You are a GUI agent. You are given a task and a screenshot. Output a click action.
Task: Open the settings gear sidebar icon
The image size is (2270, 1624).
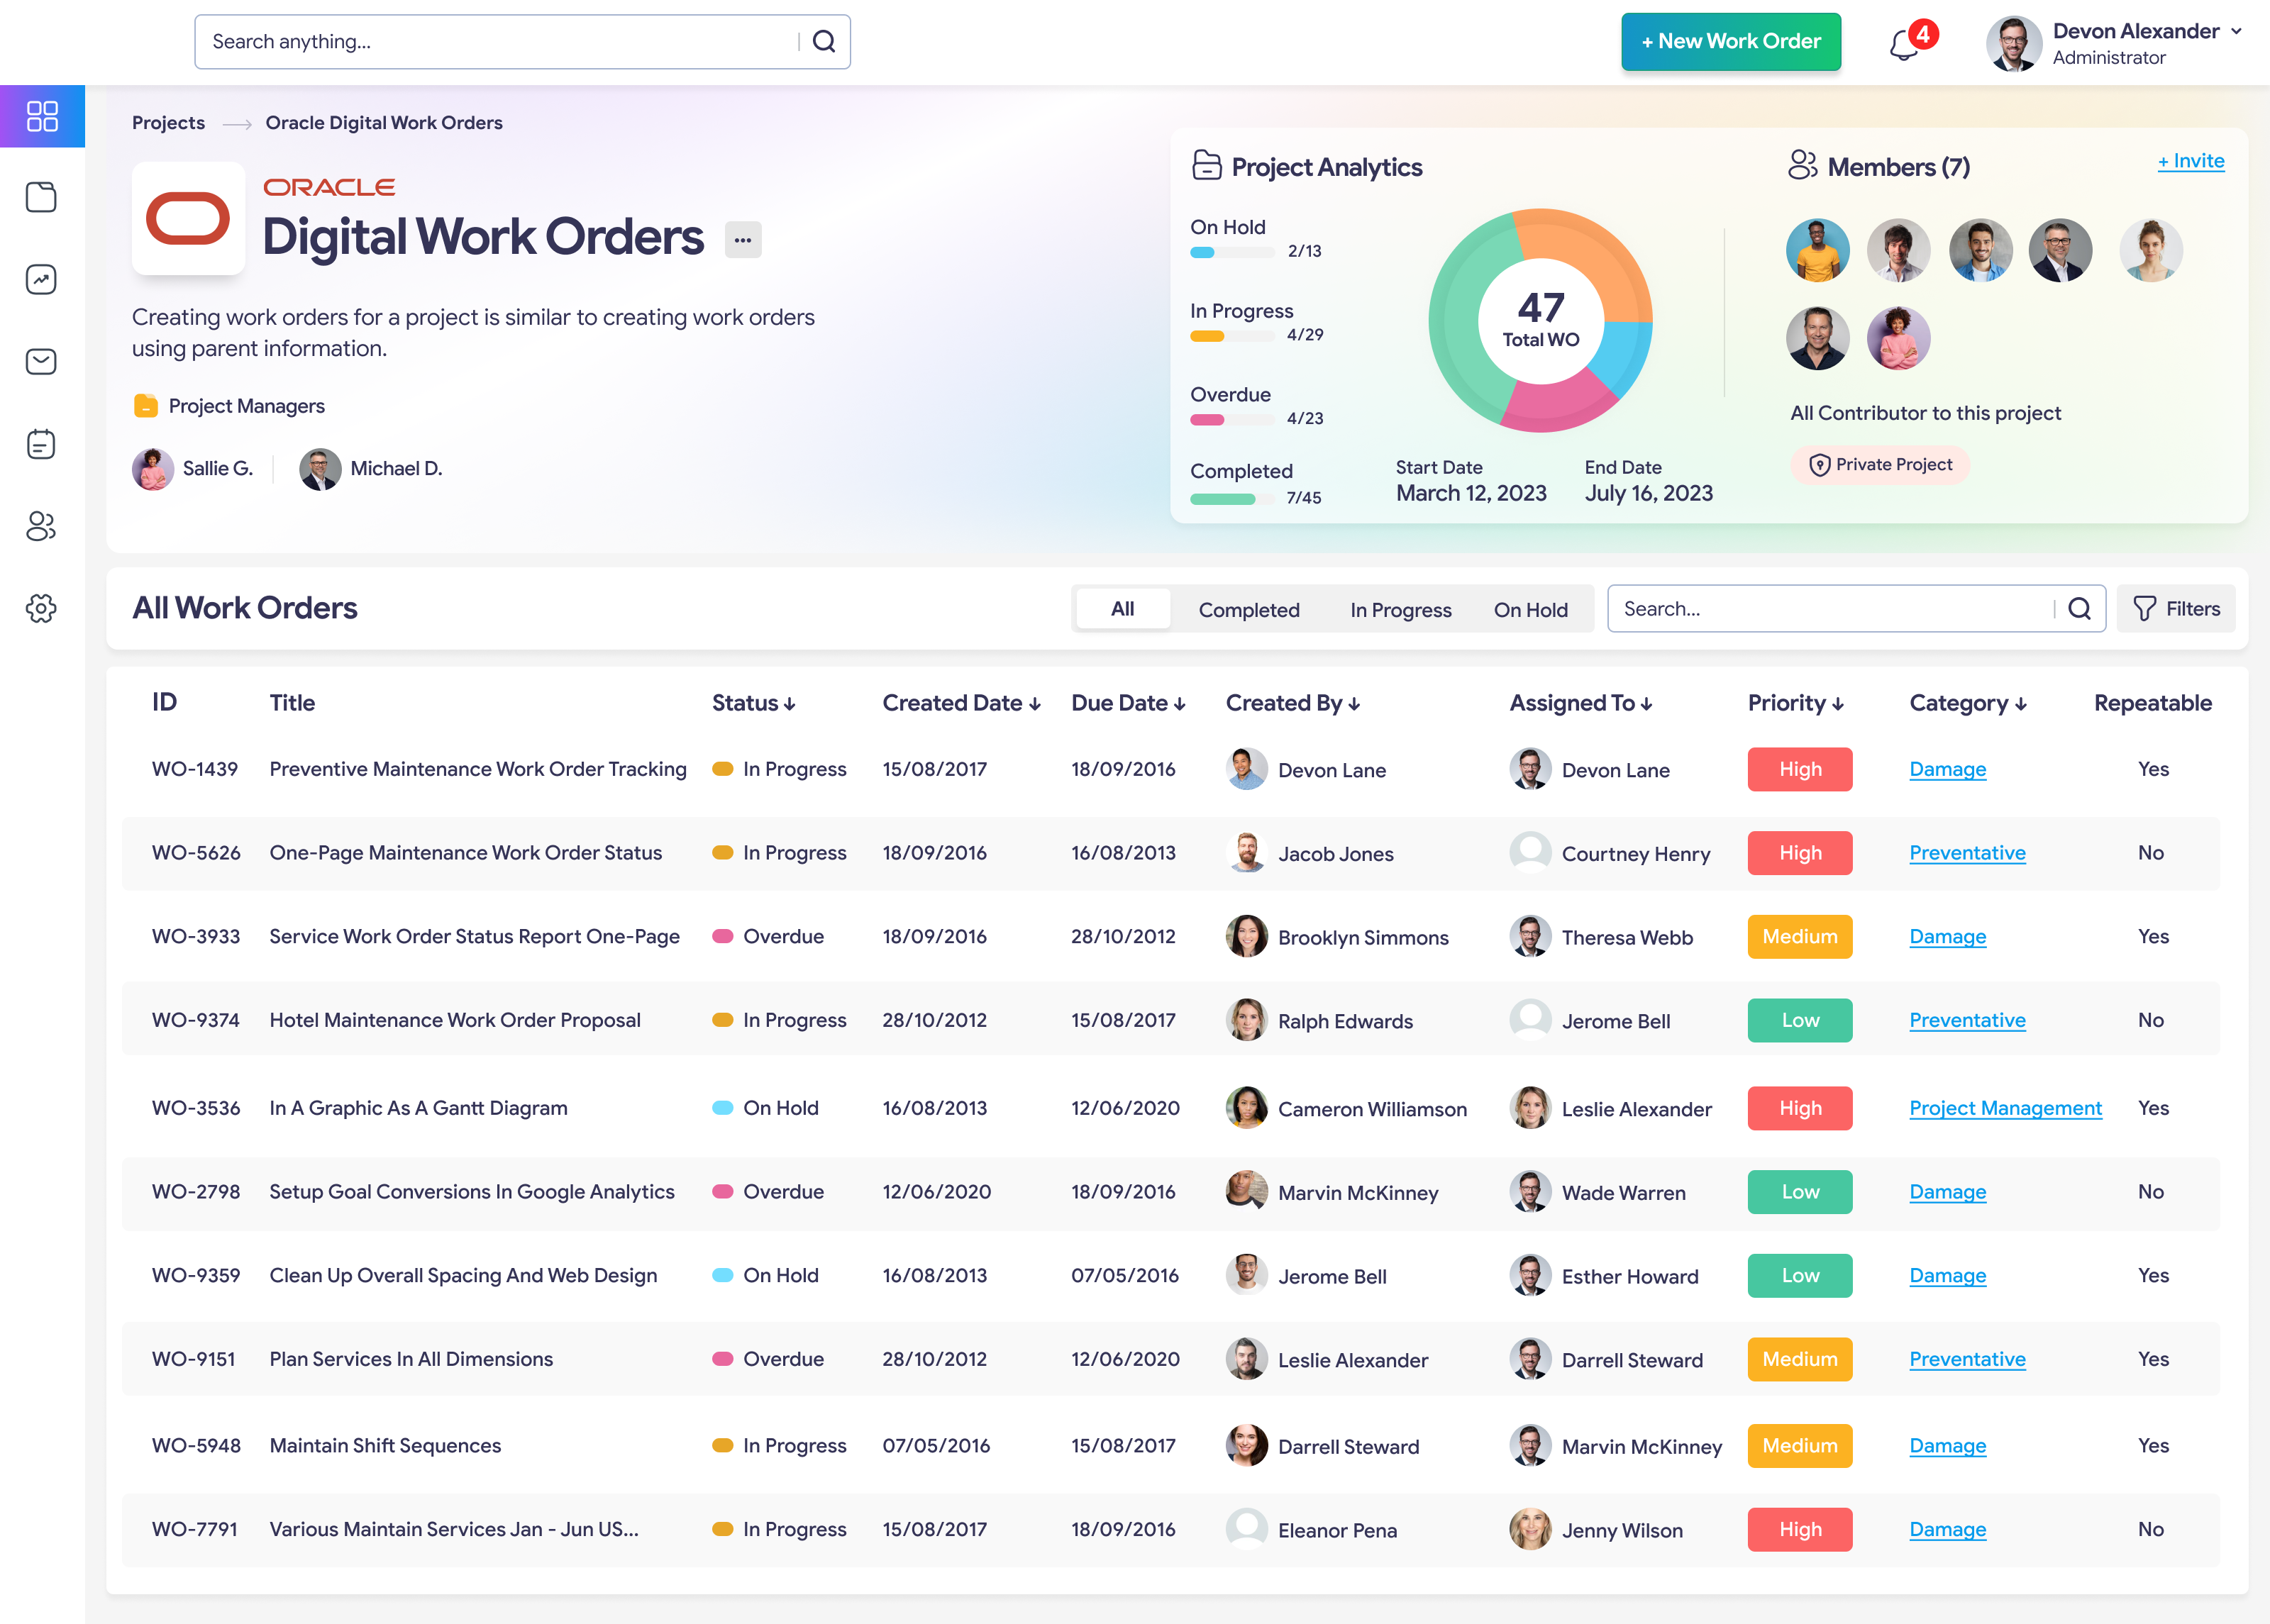coord(41,608)
